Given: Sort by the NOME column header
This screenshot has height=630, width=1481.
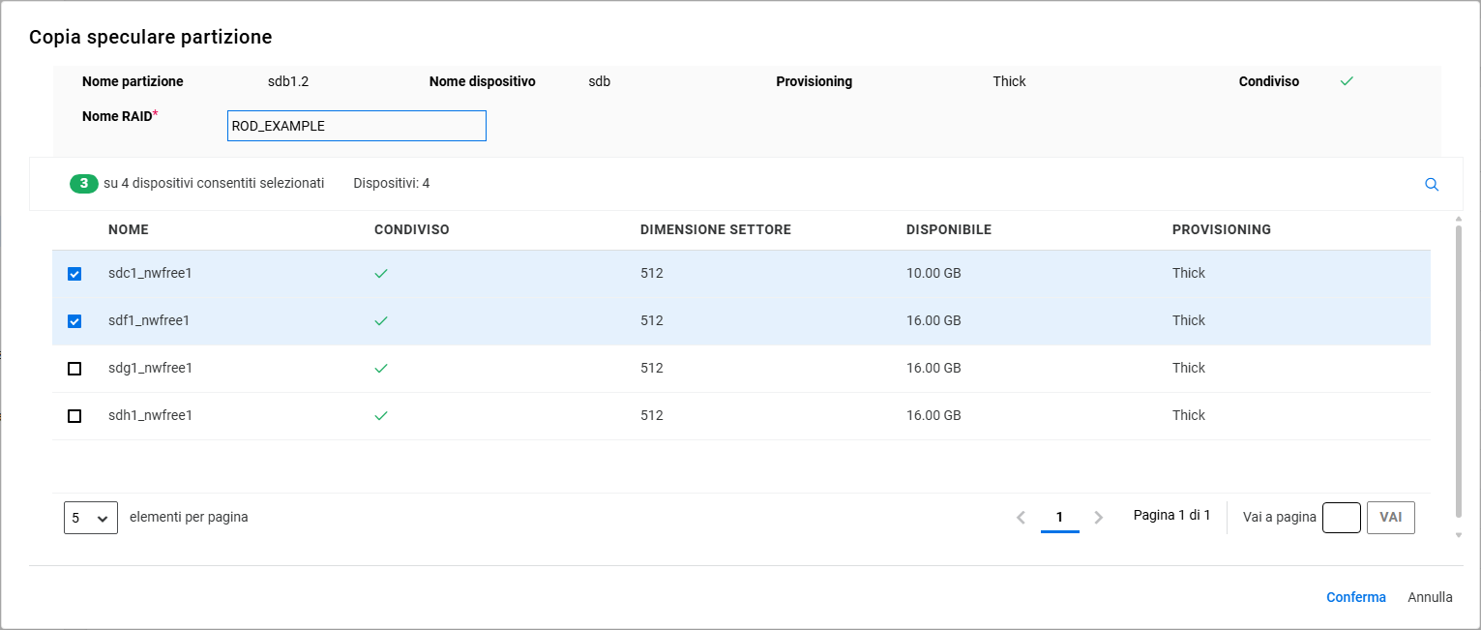Looking at the screenshot, I should (x=129, y=229).
